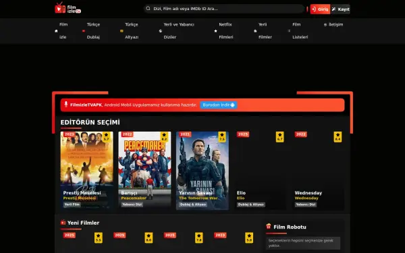The height and width of the screenshot is (253, 405).
Task: Click the 7.5 star rating badge
Action: coord(222,137)
